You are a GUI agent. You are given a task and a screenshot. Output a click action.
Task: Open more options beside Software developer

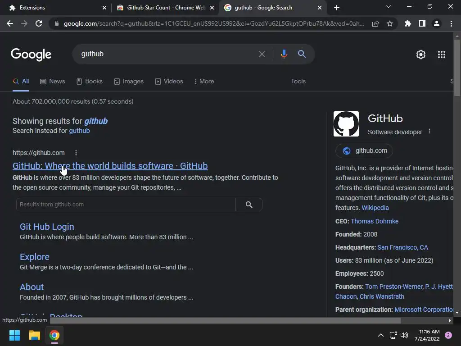pos(429,131)
